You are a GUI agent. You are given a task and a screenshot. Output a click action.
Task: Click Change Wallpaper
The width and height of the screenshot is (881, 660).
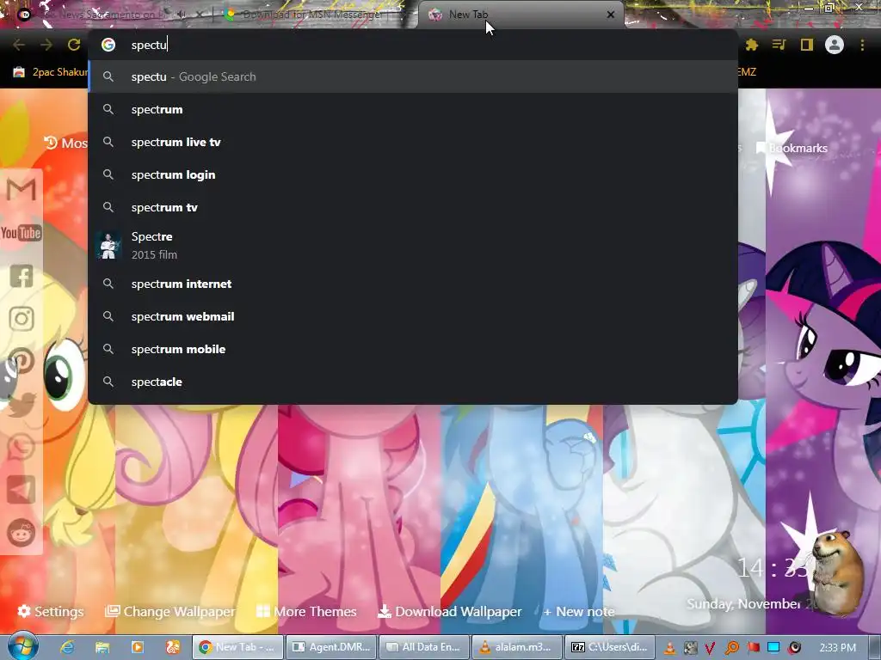pyautogui.click(x=170, y=611)
